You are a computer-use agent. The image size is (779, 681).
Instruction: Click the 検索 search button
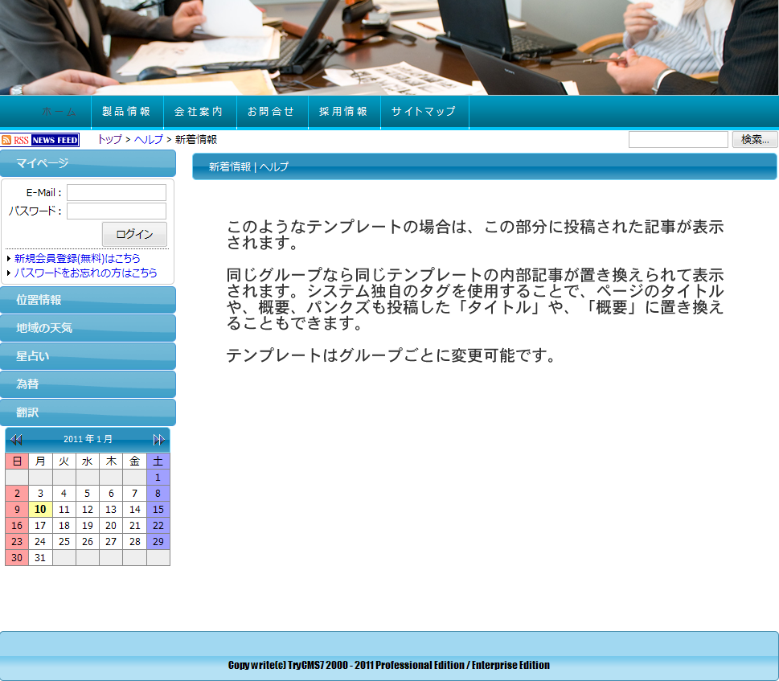click(754, 140)
